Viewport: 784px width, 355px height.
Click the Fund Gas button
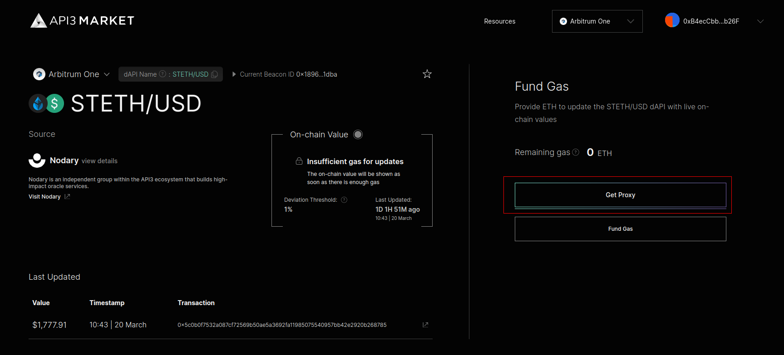pos(620,229)
